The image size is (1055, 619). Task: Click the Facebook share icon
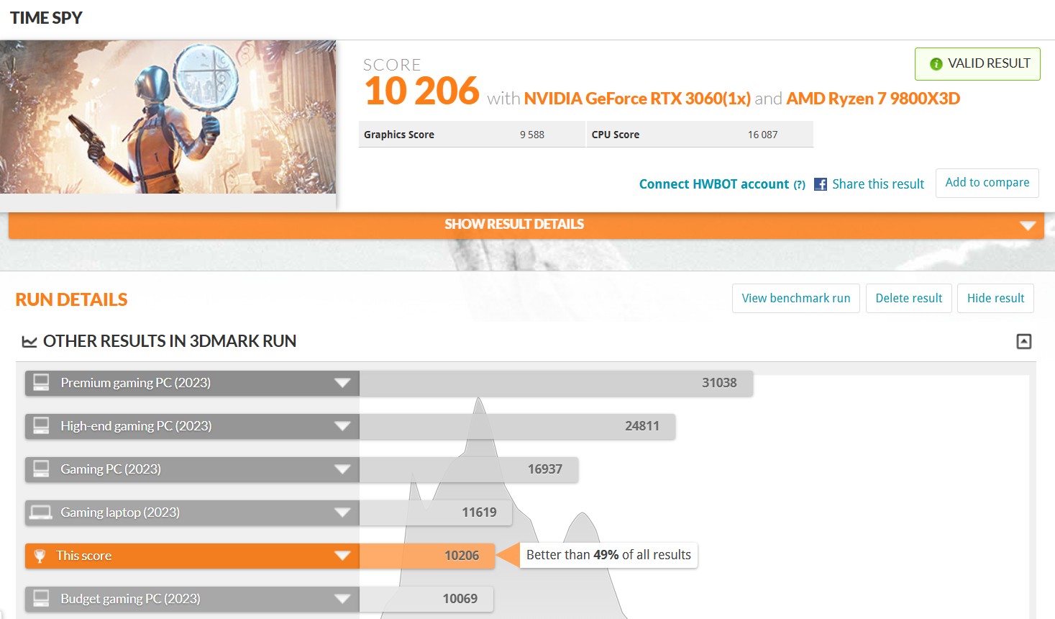[820, 184]
